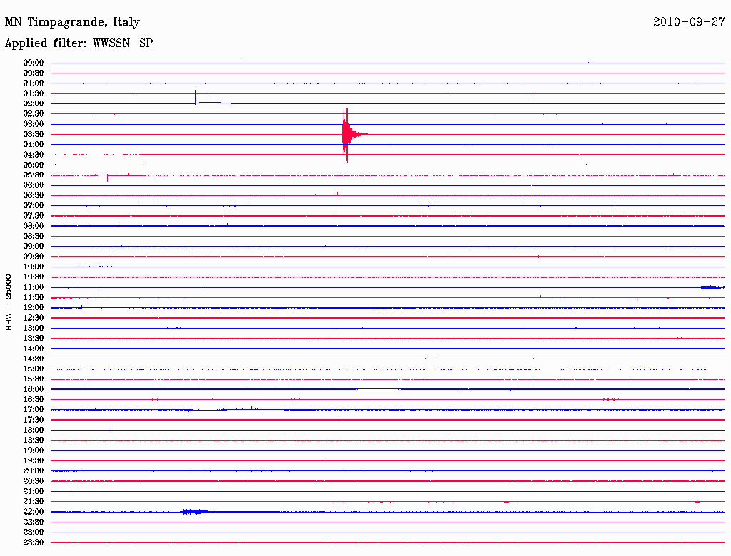Click the 19:00 time label
This screenshot has height=556, width=731.
[34, 451]
